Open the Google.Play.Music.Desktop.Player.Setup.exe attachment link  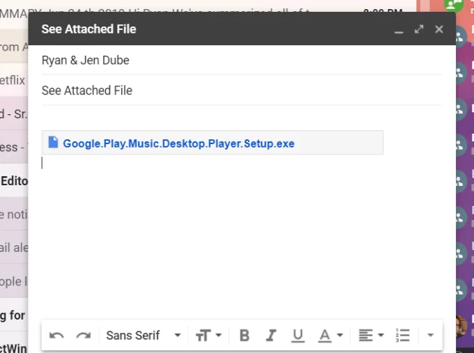(x=178, y=143)
